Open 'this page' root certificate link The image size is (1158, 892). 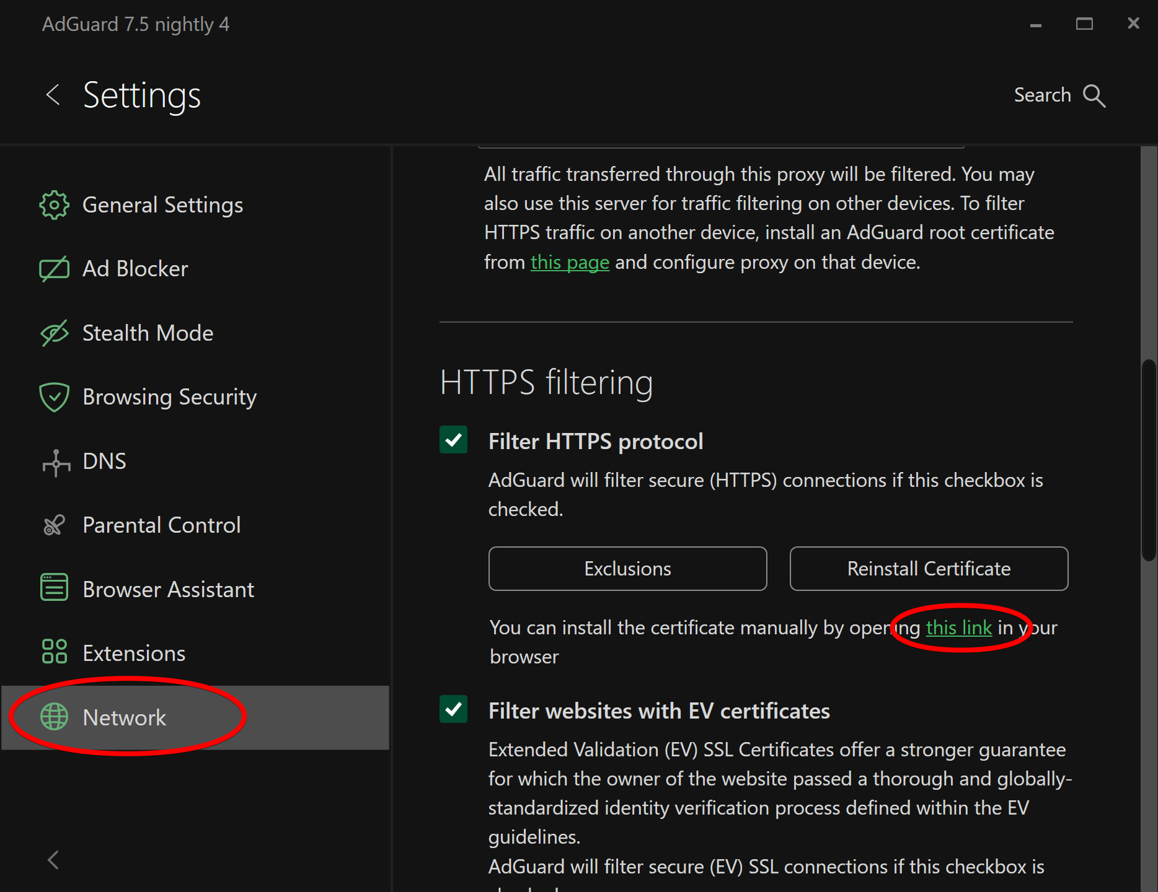[570, 263]
